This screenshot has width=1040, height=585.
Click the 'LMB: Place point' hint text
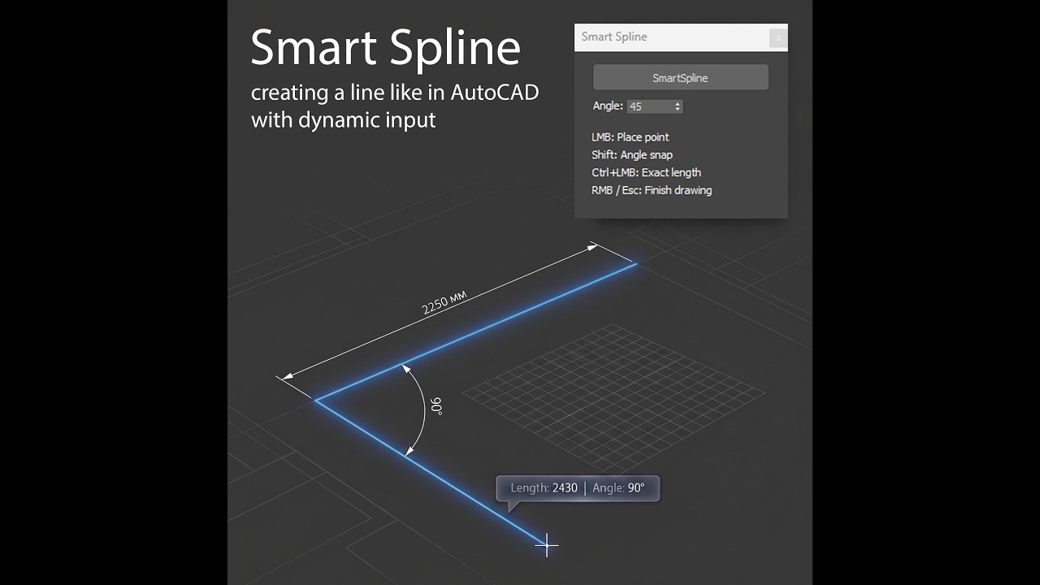pyautogui.click(x=630, y=137)
